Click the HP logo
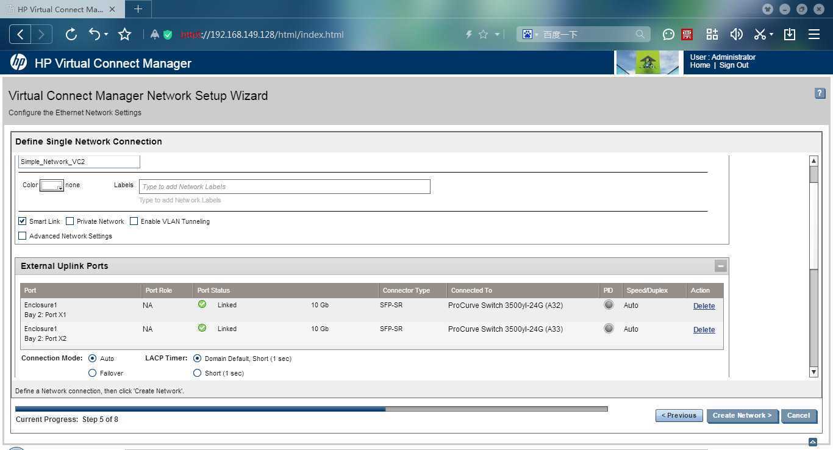Screen dimensions: 833x450 click(18, 62)
